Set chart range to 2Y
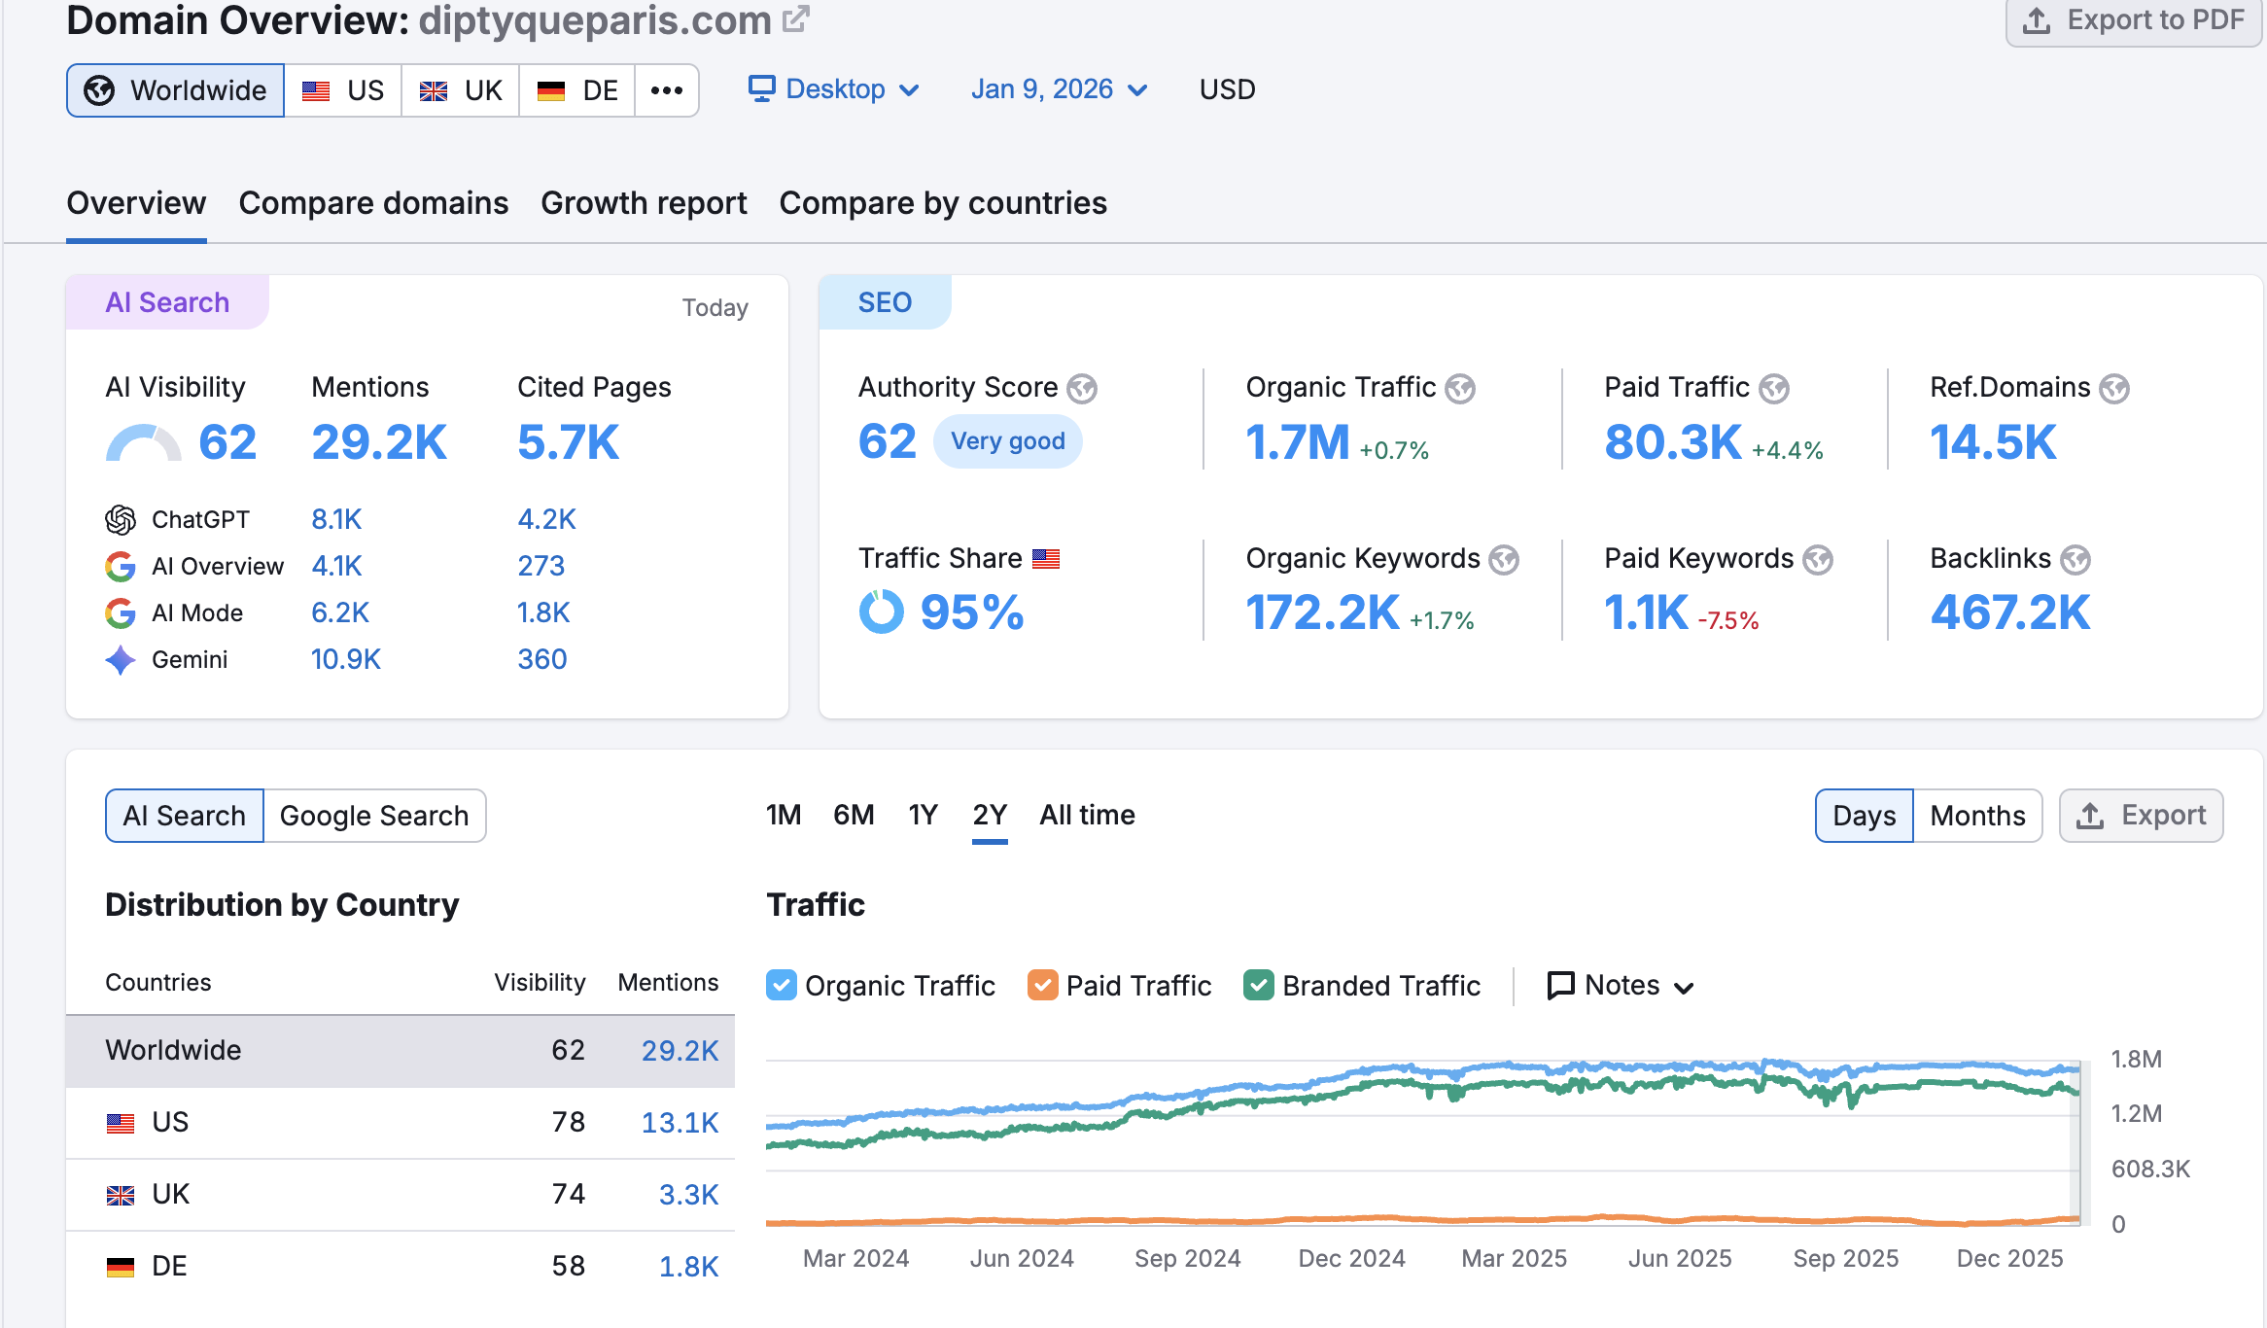 [x=990, y=815]
